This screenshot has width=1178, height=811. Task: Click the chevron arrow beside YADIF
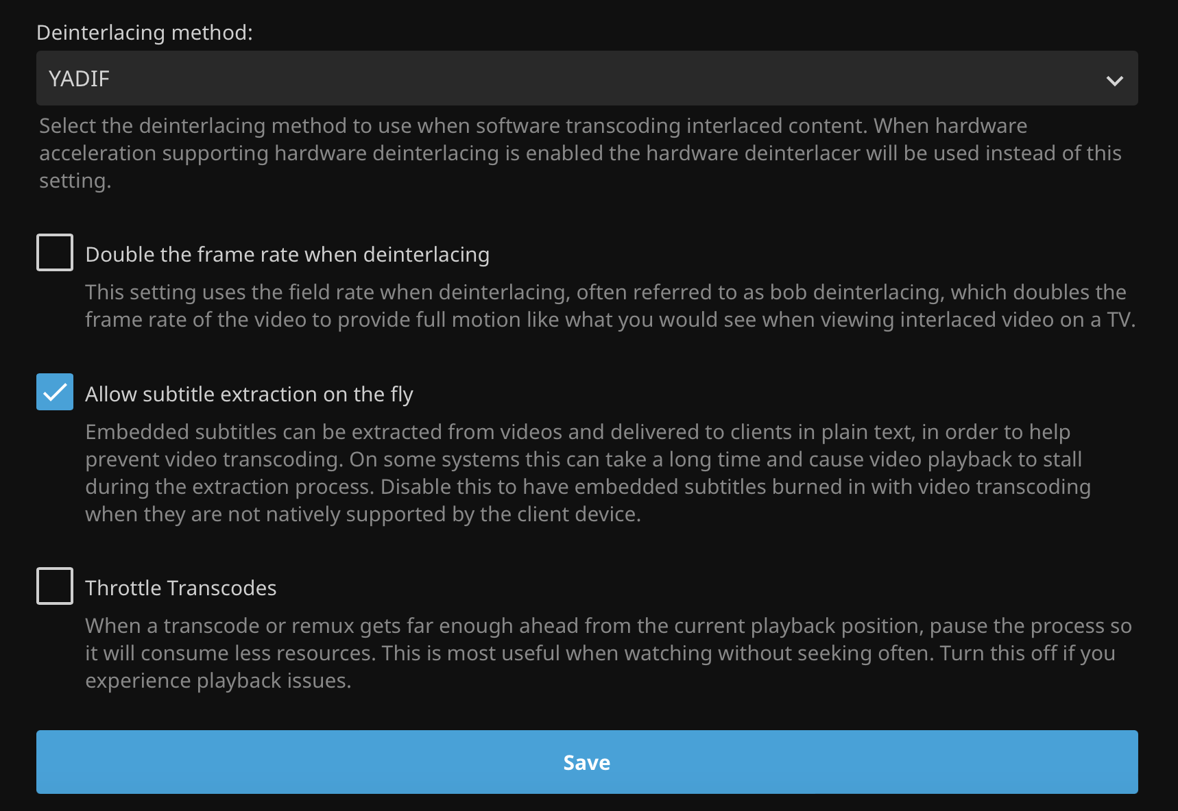click(1114, 80)
